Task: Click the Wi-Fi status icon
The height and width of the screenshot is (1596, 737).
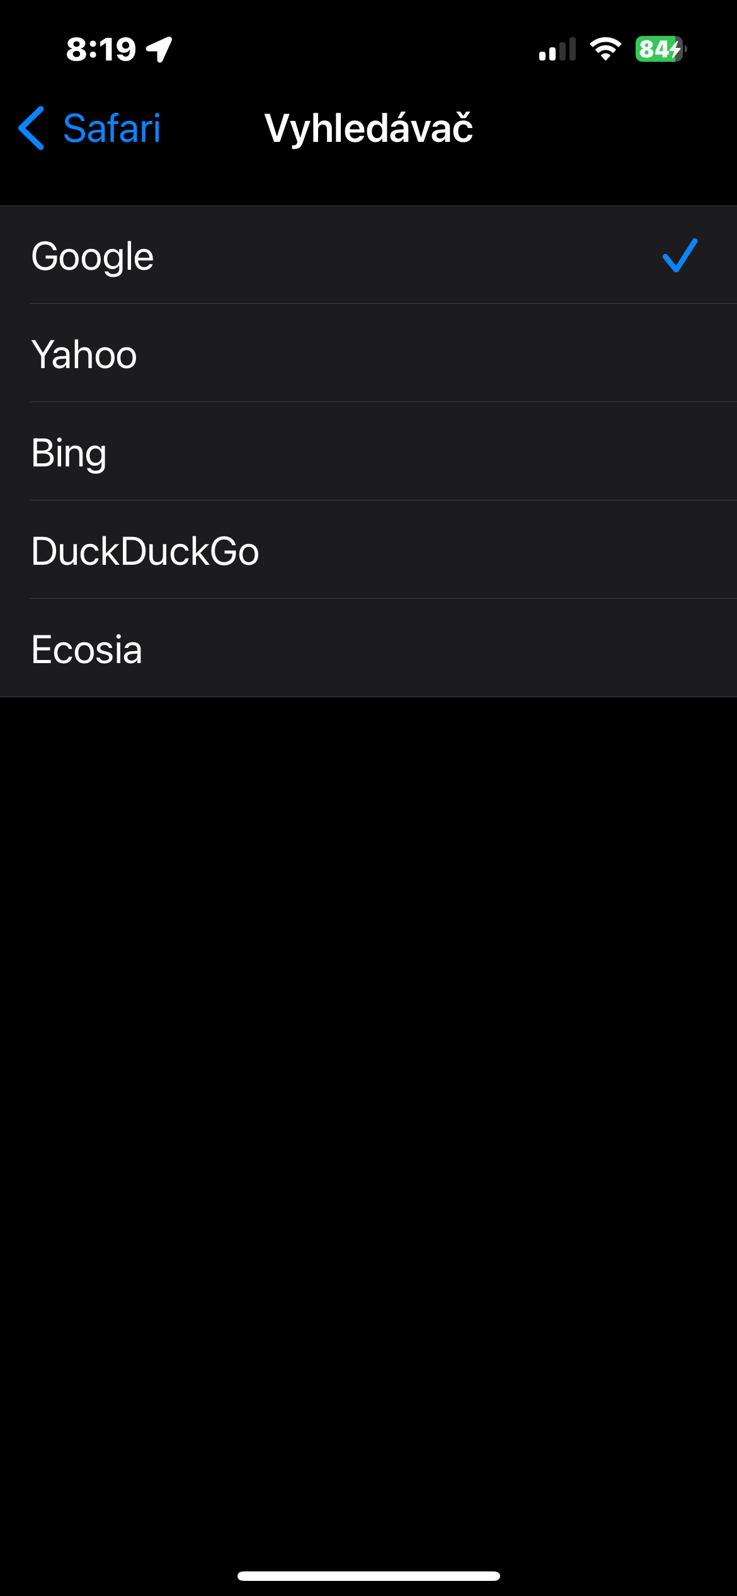Action: [x=605, y=49]
